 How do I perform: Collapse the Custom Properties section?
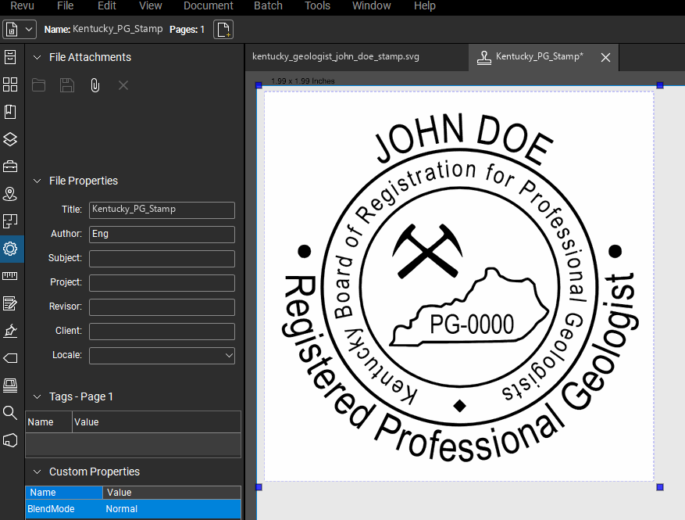[37, 472]
